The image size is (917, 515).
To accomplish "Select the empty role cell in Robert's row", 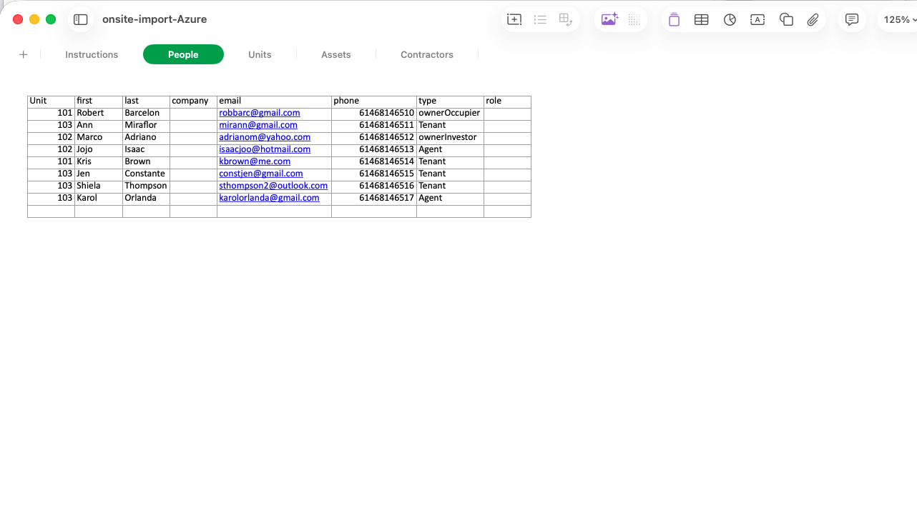I will (x=507, y=114).
